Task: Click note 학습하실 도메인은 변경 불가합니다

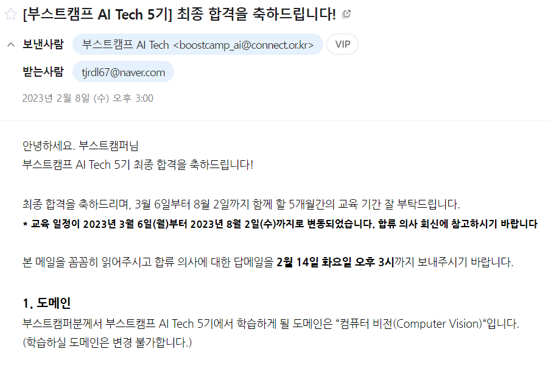Action: point(107,342)
